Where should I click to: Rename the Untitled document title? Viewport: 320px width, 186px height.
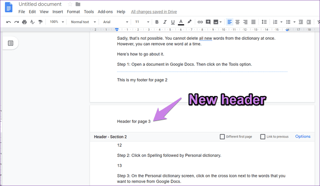(40, 4)
